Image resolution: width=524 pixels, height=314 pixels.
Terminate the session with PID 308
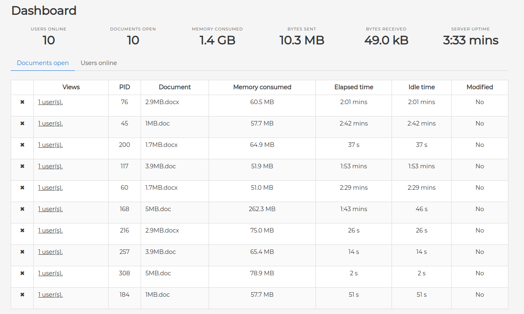pyautogui.click(x=22, y=273)
